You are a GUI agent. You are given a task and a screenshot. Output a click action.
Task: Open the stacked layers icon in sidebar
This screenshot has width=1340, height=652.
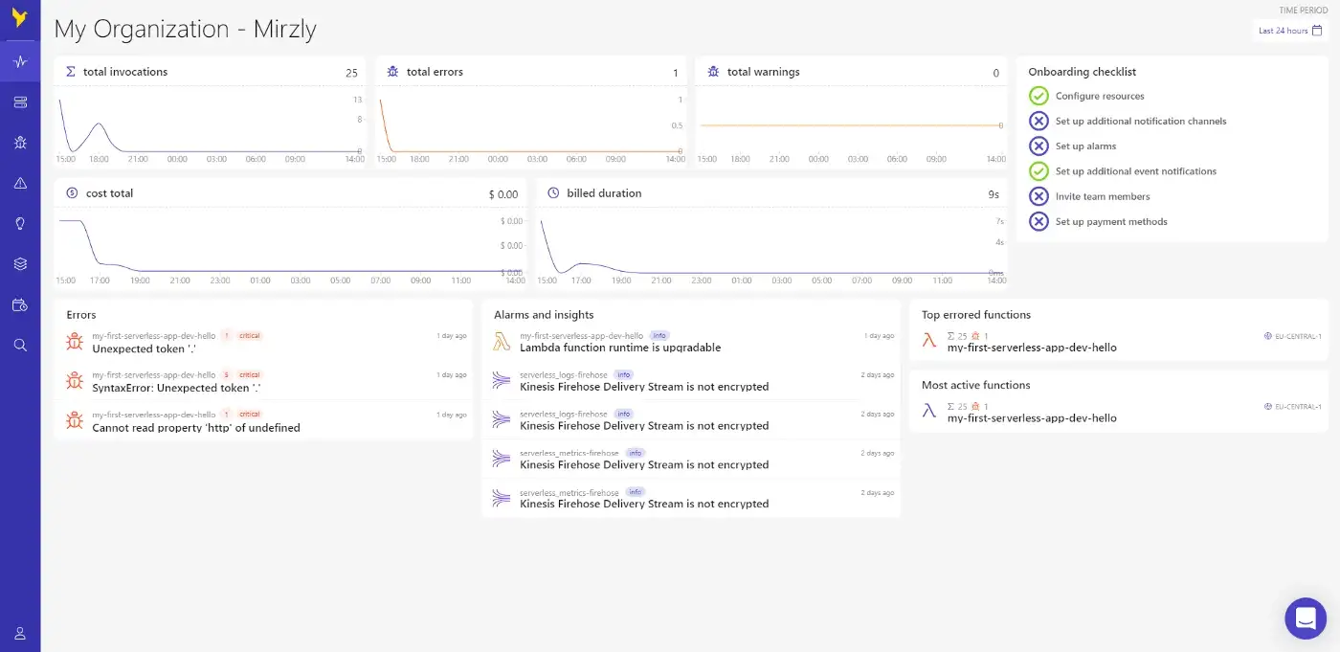20,264
